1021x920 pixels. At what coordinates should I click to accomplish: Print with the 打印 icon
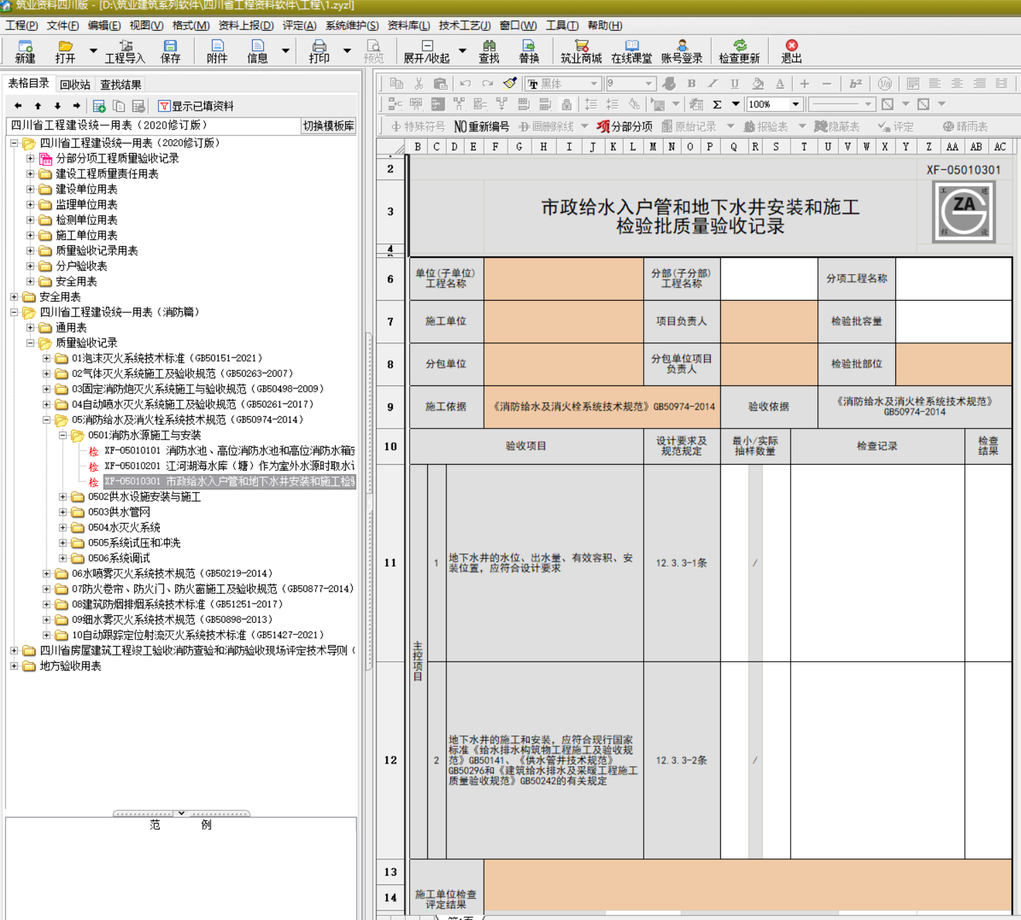click(x=319, y=51)
